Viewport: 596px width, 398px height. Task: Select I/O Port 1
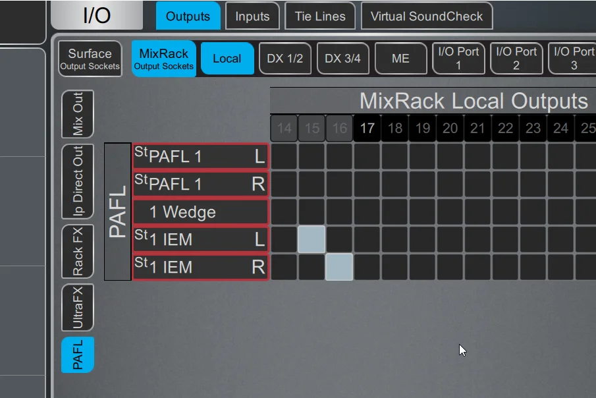click(458, 59)
